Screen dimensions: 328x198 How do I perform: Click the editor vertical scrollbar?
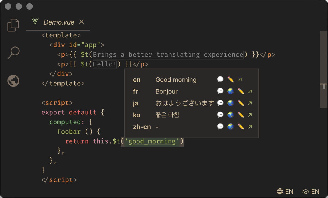point(324,70)
